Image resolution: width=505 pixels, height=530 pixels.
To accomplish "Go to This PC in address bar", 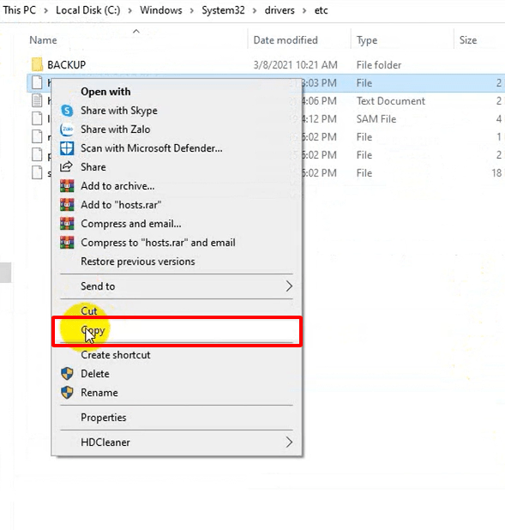I will (19, 10).
